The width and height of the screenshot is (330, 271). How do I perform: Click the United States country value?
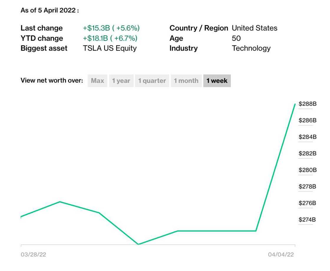point(254,28)
